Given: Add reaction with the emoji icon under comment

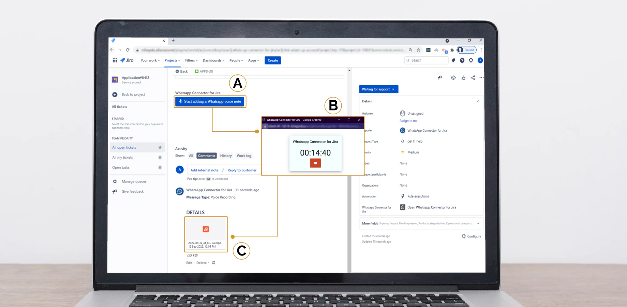Looking at the screenshot, I should tap(213, 263).
